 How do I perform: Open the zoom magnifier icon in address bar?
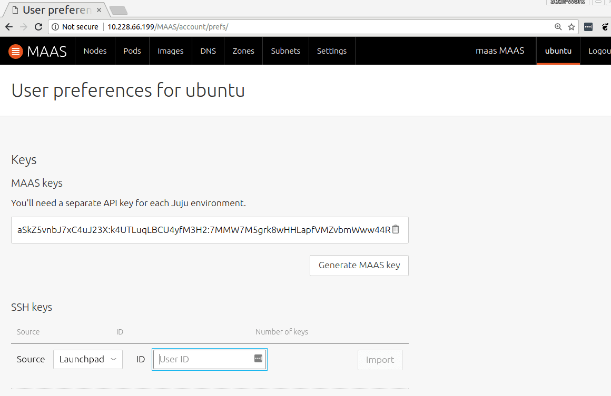coord(558,26)
